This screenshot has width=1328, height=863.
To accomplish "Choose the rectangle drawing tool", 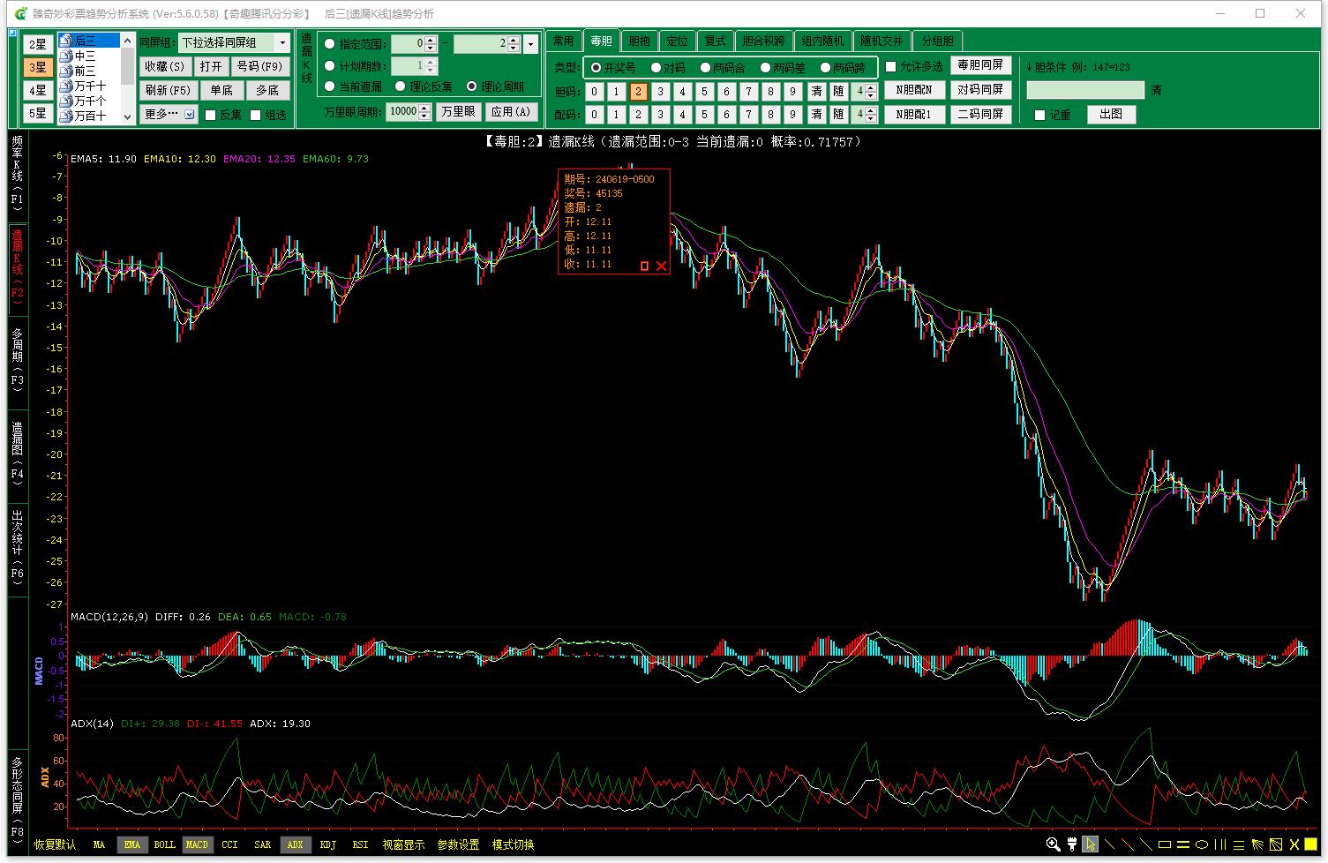I will coord(1165,844).
